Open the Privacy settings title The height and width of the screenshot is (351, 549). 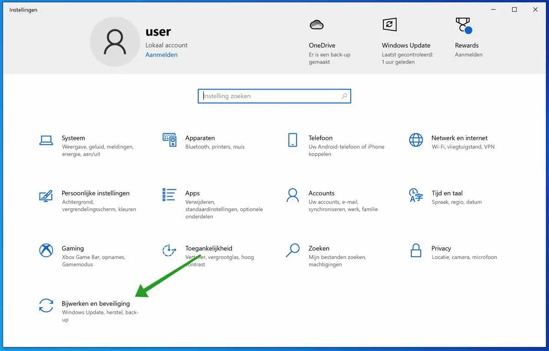point(441,248)
